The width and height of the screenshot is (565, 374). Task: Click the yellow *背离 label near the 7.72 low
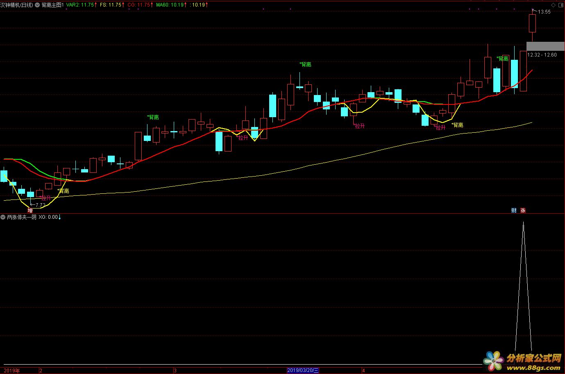[x=63, y=191]
